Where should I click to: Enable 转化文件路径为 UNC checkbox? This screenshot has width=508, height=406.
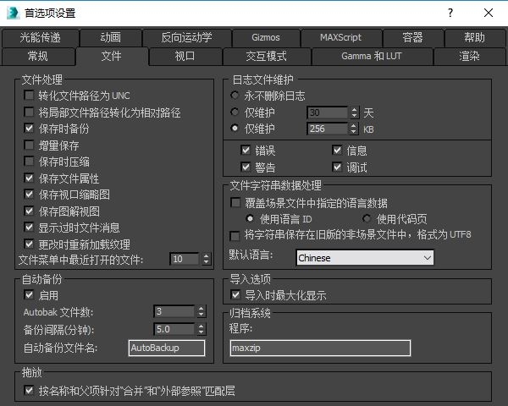[29, 96]
